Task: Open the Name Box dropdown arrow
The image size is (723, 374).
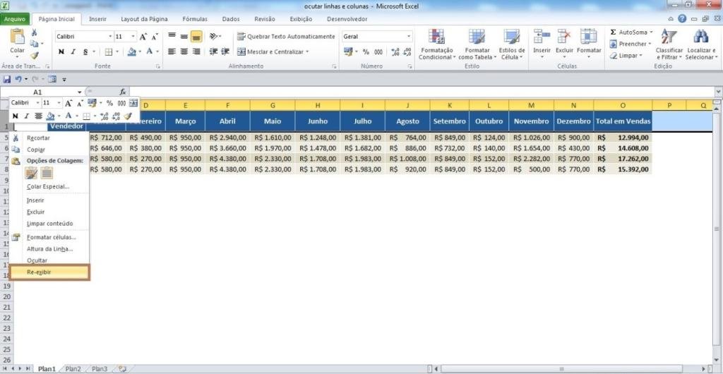Action: tap(79, 92)
